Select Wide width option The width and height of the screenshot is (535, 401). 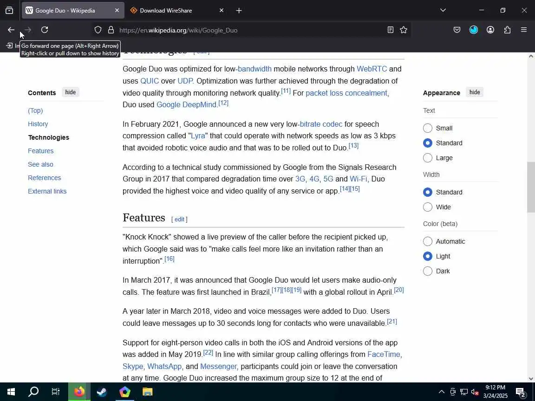coord(428,207)
